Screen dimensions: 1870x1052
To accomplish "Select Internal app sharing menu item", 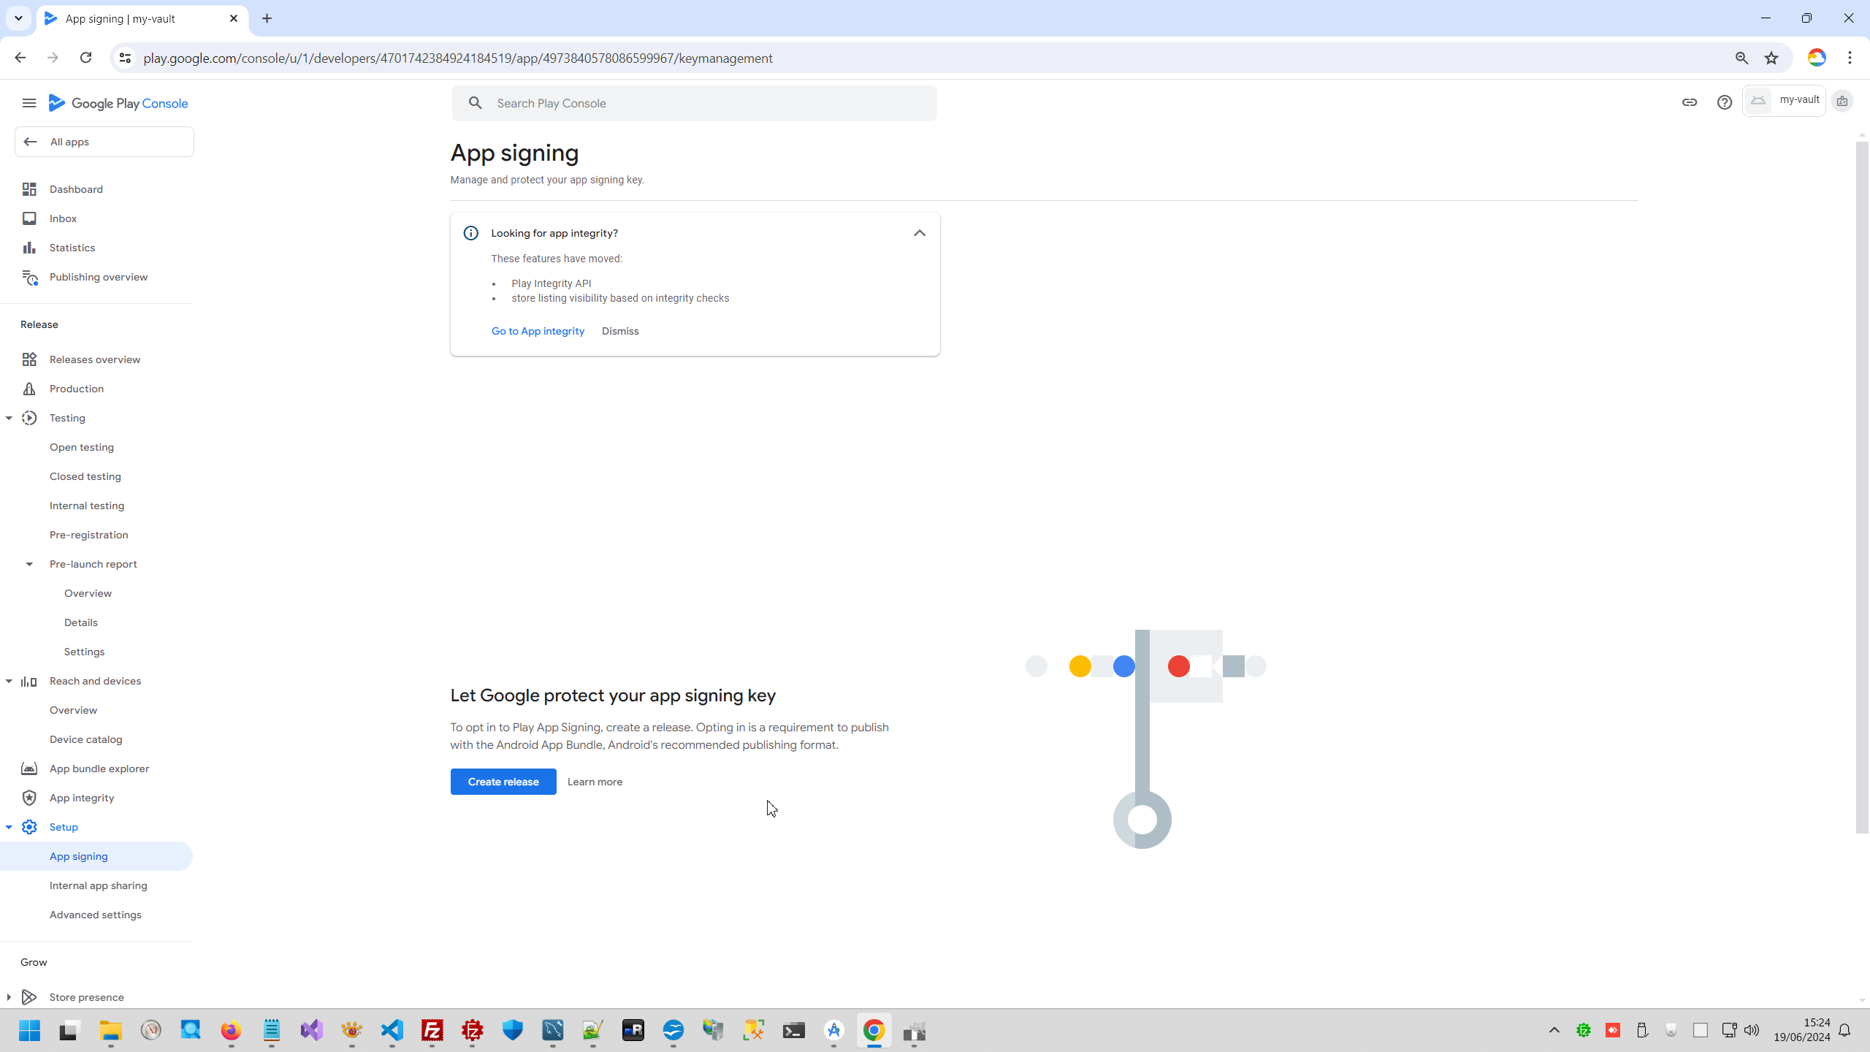I will (x=98, y=885).
